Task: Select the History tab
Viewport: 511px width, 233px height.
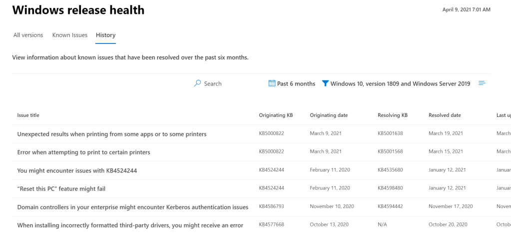Action: point(105,35)
